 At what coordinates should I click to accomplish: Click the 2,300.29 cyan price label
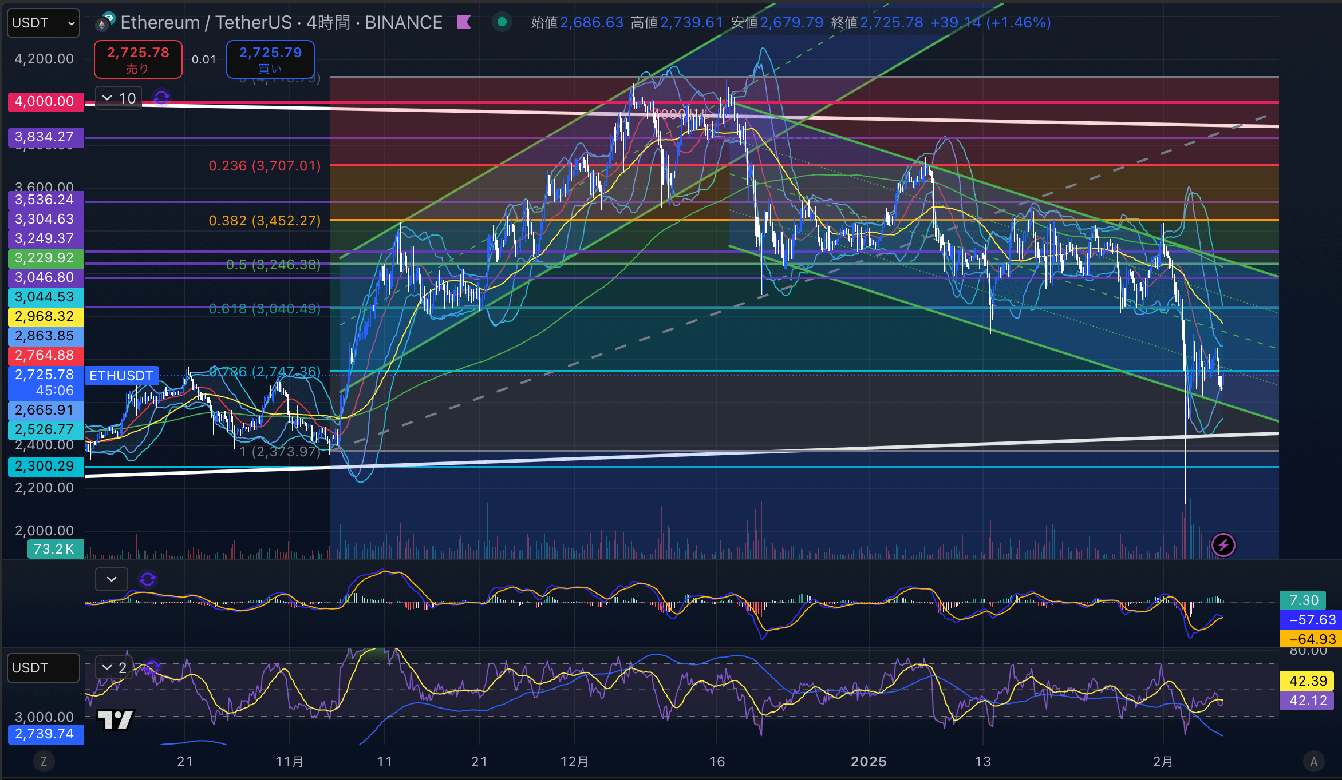pyautogui.click(x=45, y=466)
